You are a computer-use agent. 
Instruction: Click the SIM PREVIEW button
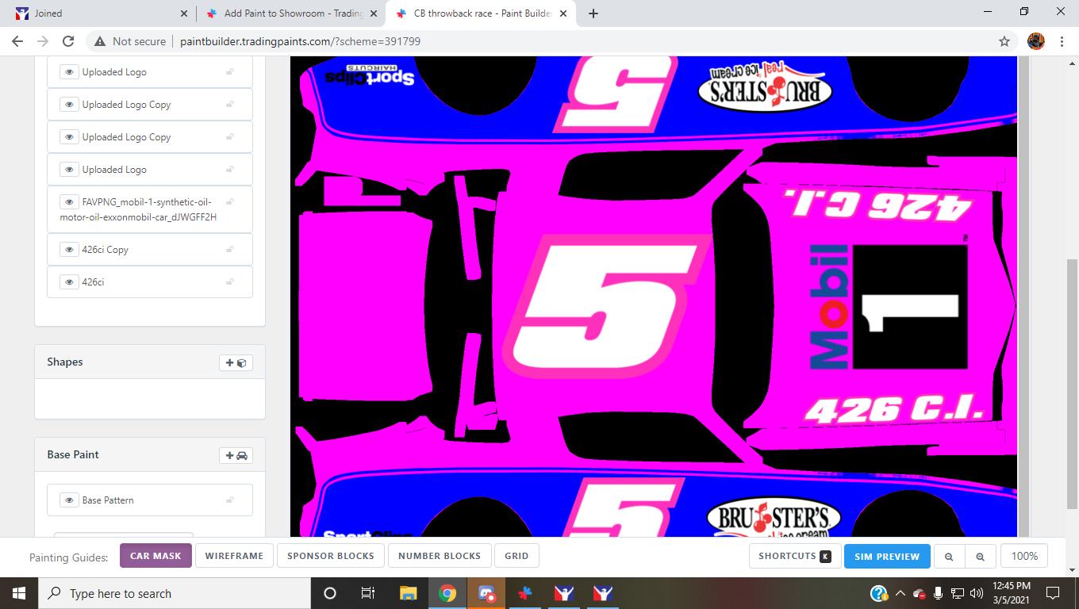tap(887, 556)
